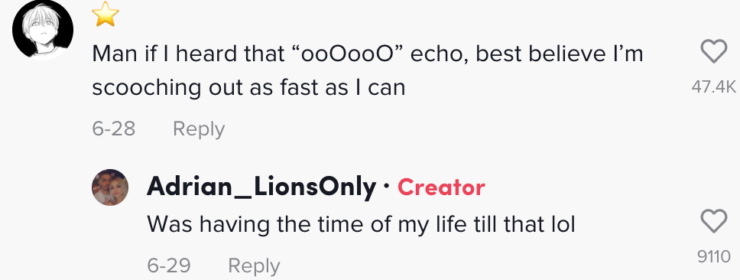Tap the heart on Adrian_LionsOnly's reply

coord(713,221)
